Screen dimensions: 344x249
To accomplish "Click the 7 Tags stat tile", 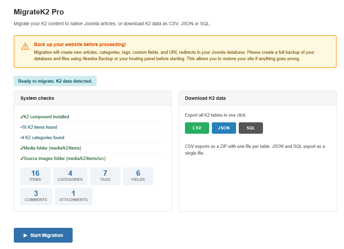I will coord(105,176).
